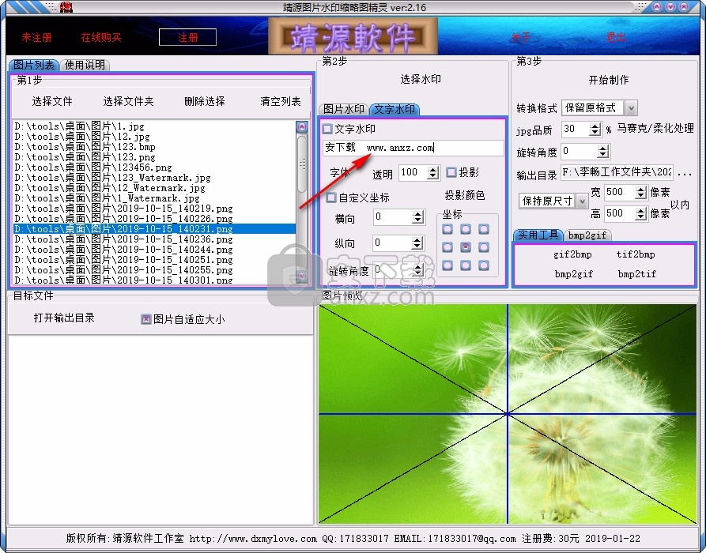
Task: Click 字体 to choose font
Action: (339, 172)
